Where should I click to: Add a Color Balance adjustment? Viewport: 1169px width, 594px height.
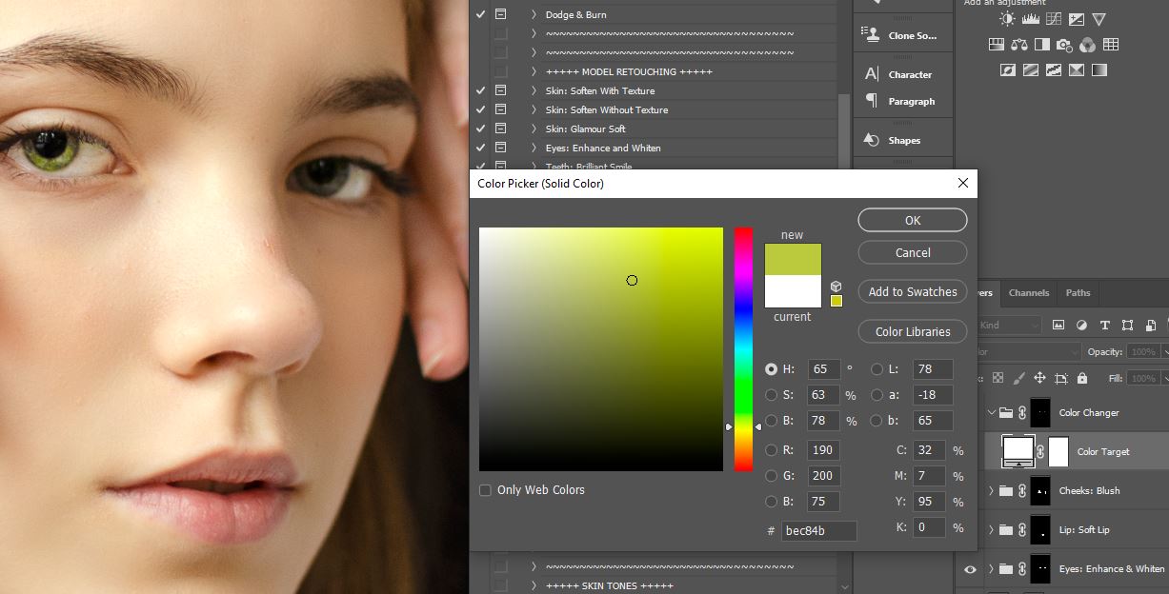pyautogui.click(x=1018, y=44)
